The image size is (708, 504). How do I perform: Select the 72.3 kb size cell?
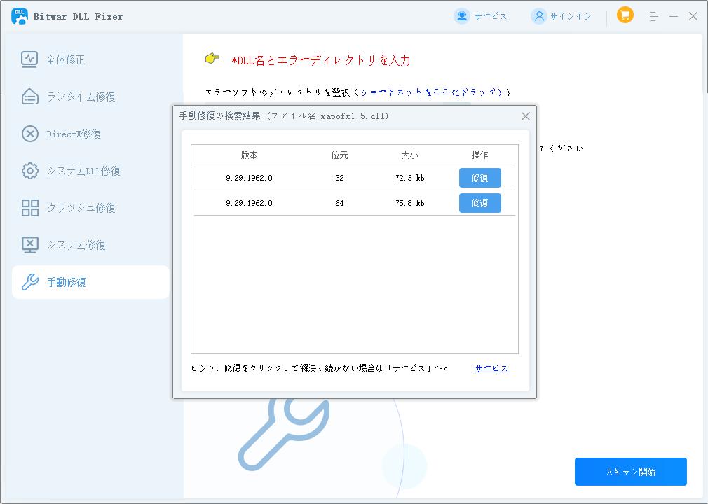pos(409,178)
